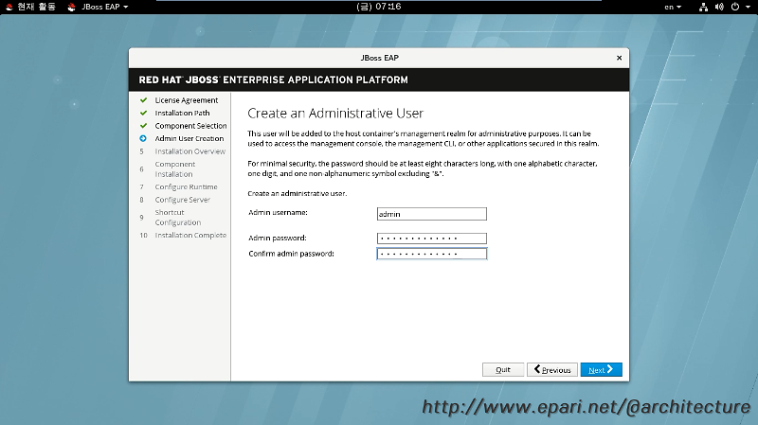Select the Admin User Creation step
Screen dimensions: 758x425
point(189,138)
